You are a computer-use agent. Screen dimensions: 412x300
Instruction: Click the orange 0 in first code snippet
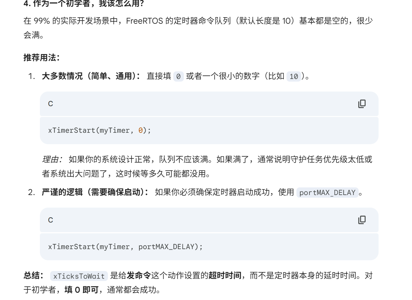click(140, 130)
